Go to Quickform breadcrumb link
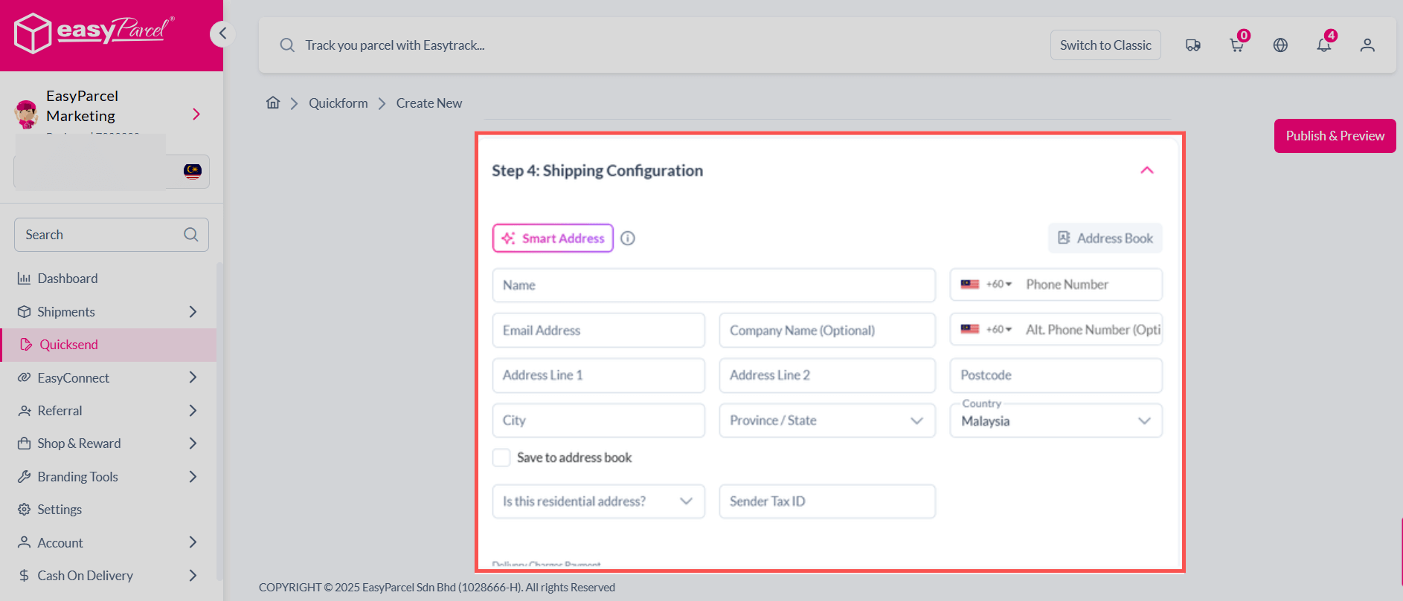 338,103
